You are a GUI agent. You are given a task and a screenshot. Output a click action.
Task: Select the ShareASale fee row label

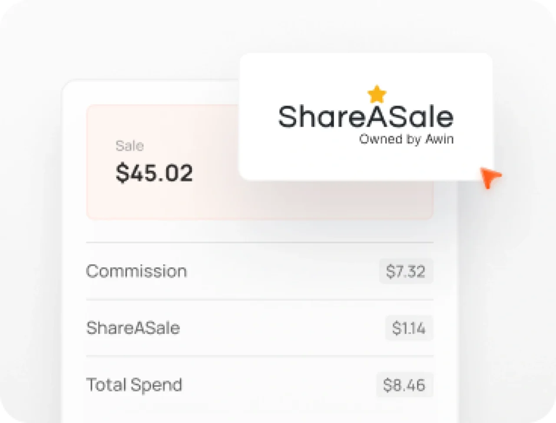pyautogui.click(x=133, y=328)
